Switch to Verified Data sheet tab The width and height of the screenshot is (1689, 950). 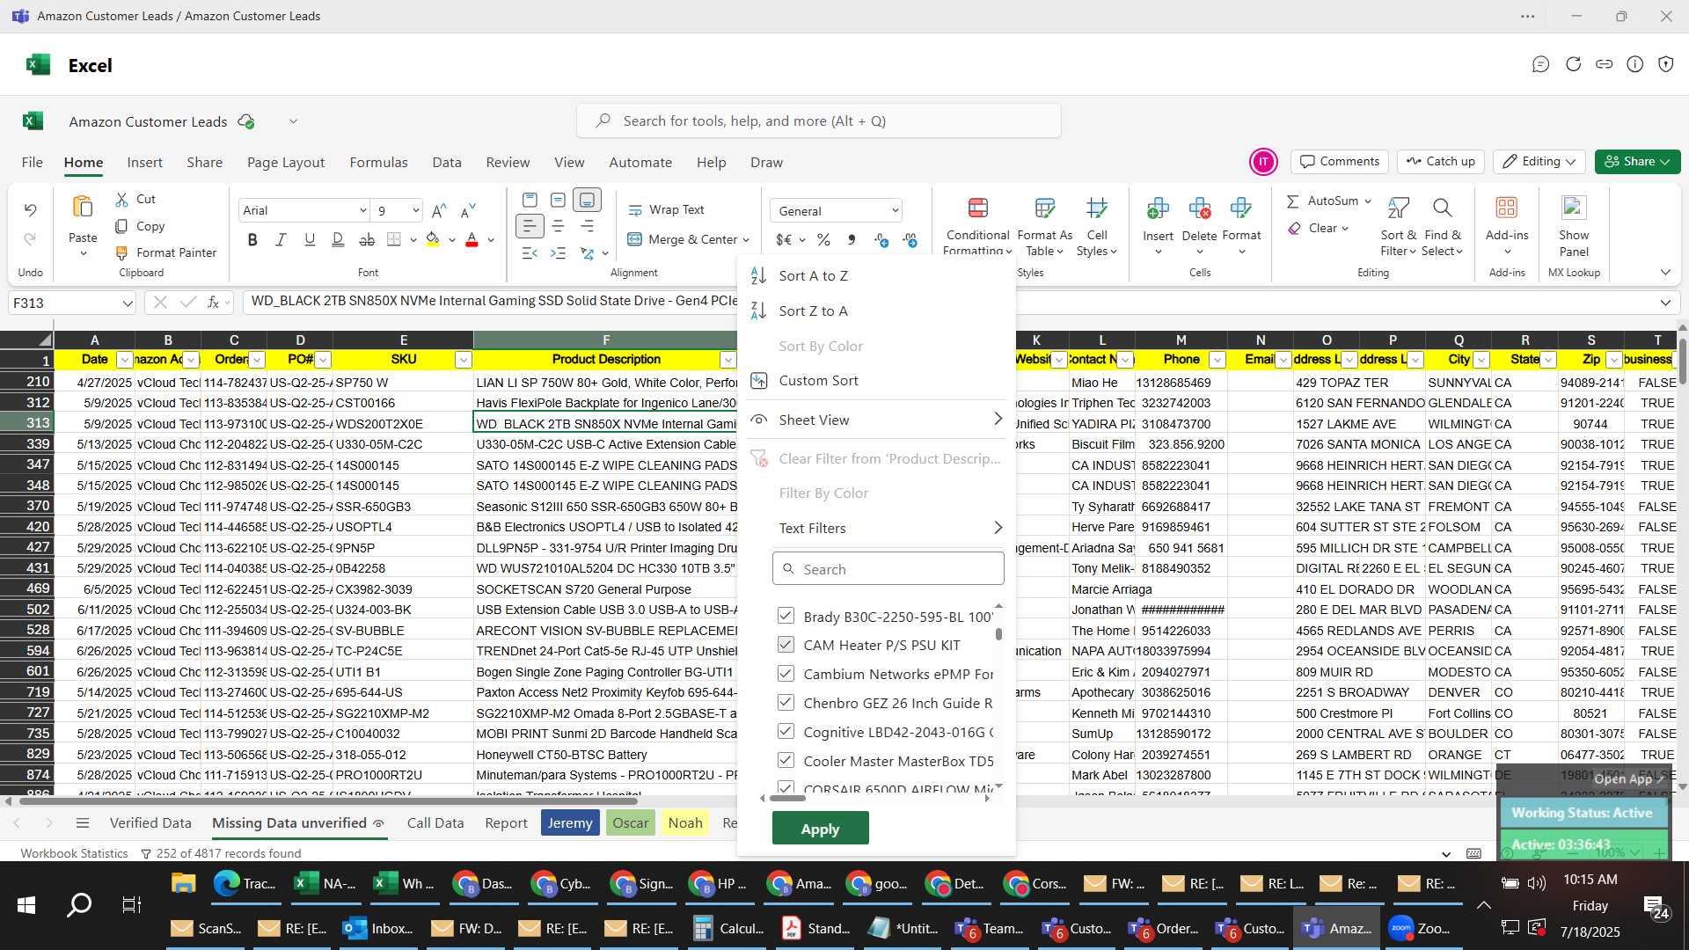click(150, 823)
